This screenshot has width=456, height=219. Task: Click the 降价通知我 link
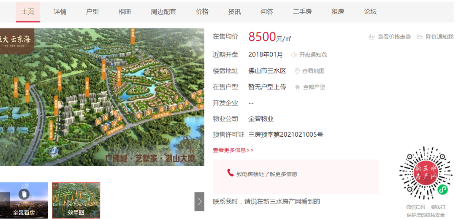tap(440, 37)
